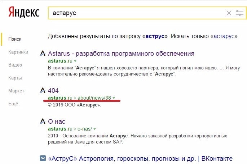
Task: Click the favicon next to the 404 result
Action: click(43, 90)
